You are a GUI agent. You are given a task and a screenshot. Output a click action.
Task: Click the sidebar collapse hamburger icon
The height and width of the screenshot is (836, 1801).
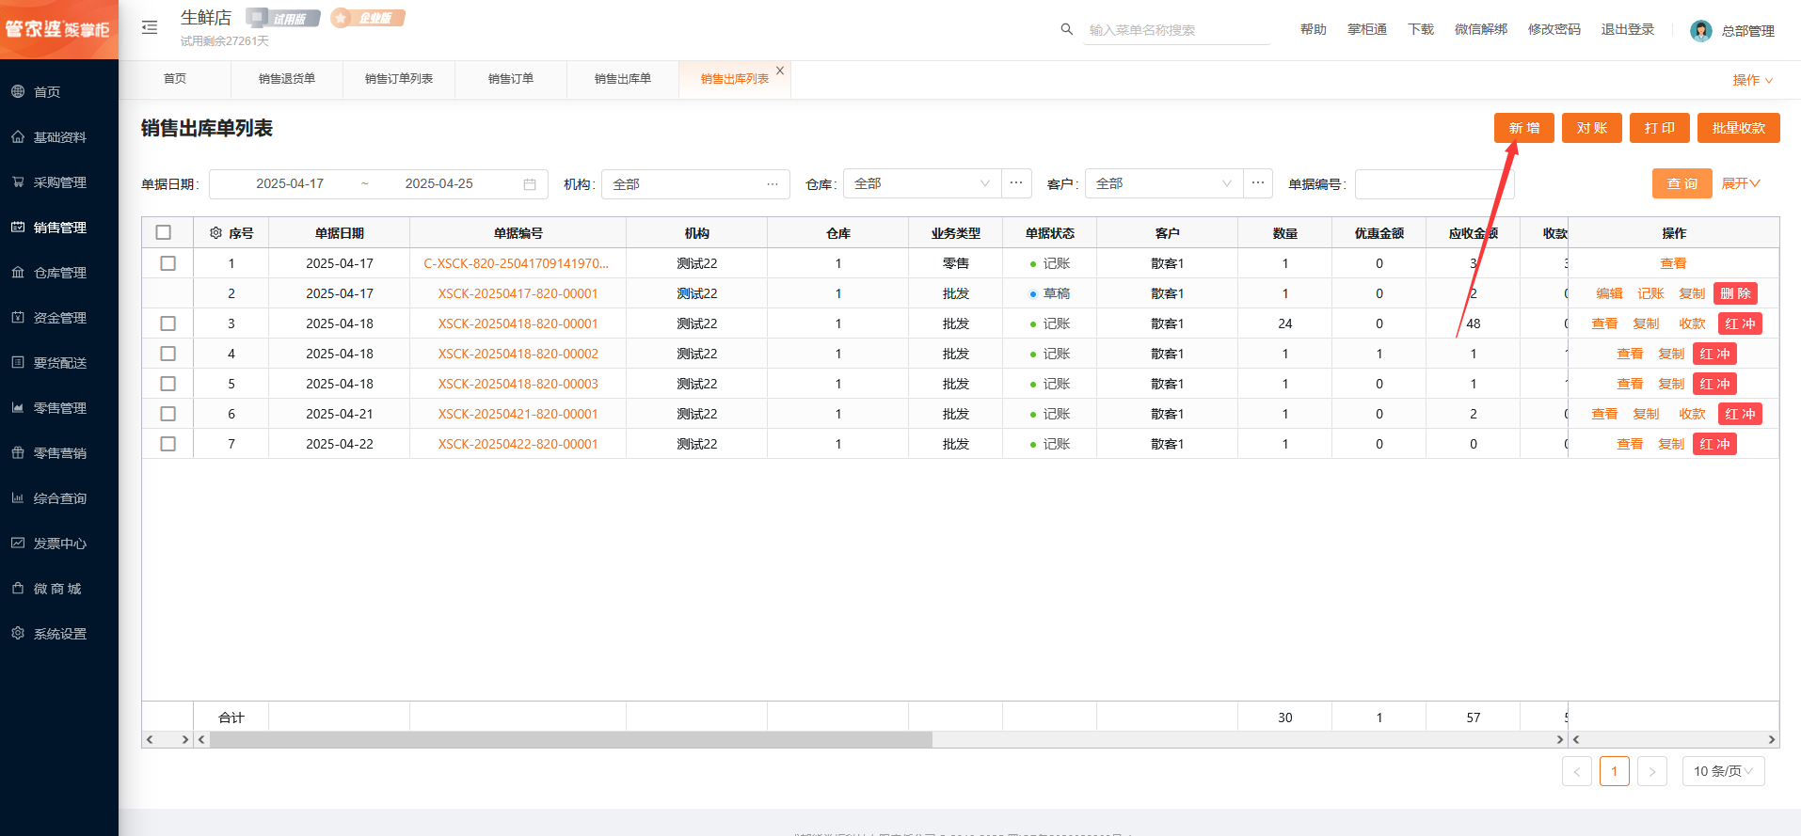point(150,27)
